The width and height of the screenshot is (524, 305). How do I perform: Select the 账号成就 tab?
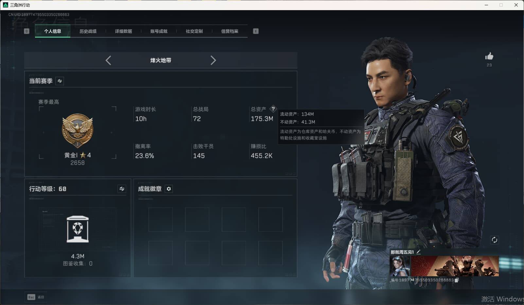coord(159,31)
